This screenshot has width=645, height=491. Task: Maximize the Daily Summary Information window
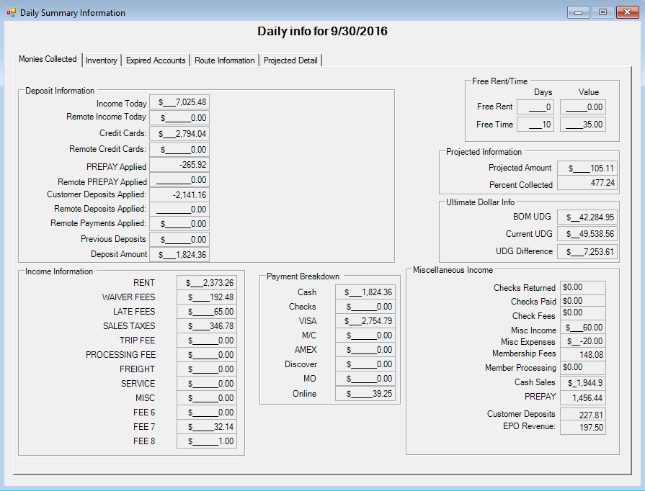pos(602,12)
